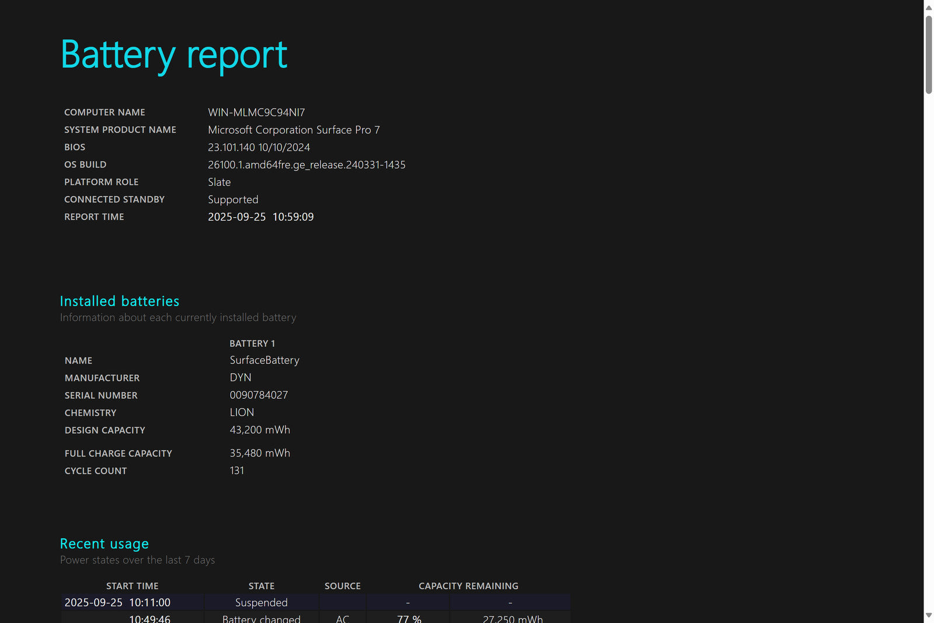Click the Surface Pro 7 product name
Viewport: 934px width, 623px height.
(x=294, y=130)
